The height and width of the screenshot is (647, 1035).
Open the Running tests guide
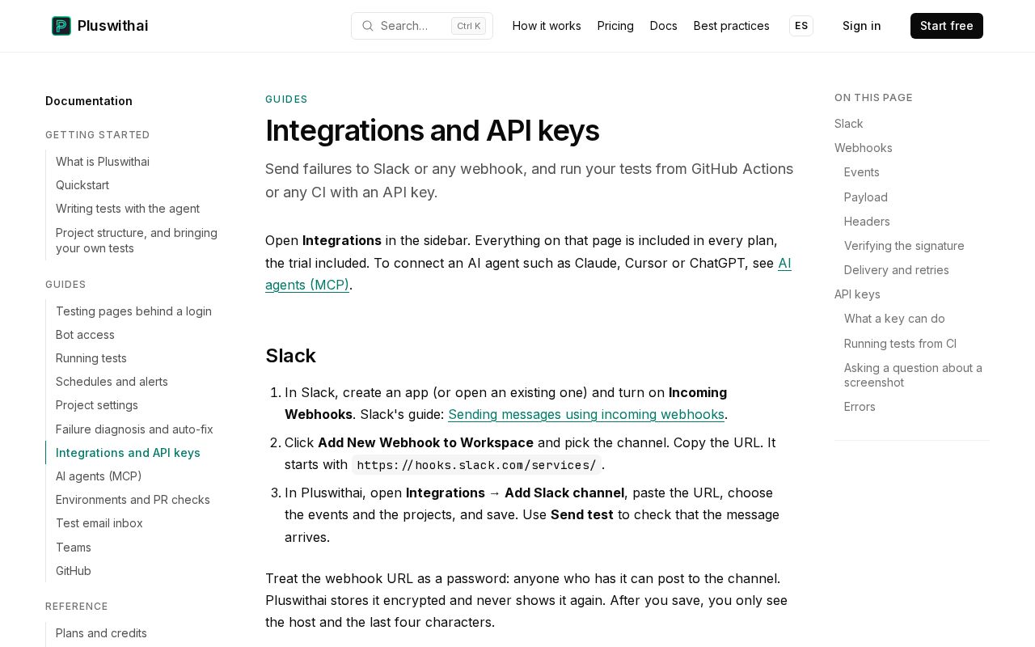point(91,358)
